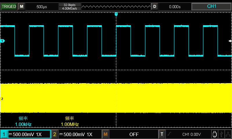The image size is (232, 139).
Task: Open the 32.0kpts memory depth readout
Action: [70, 5]
